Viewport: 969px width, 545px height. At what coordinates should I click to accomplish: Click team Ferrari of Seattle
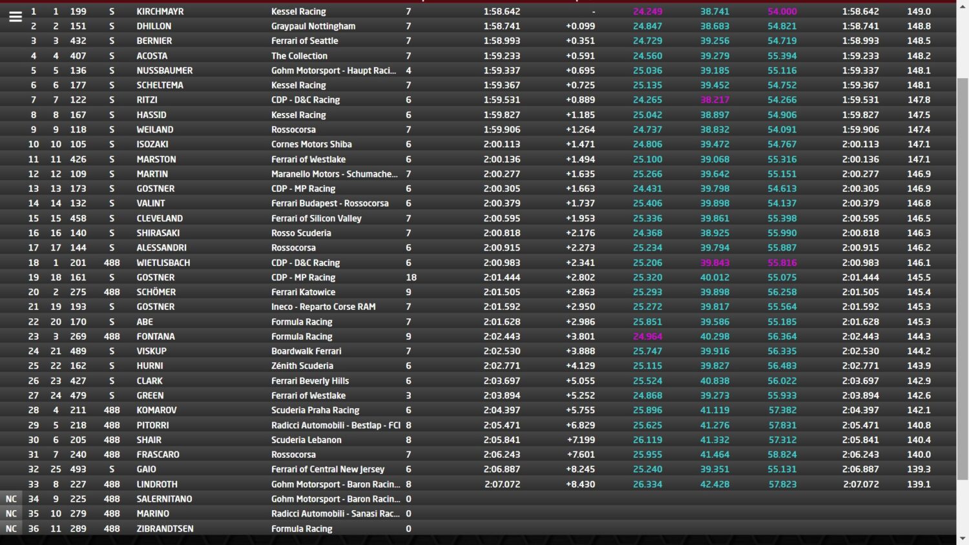(x=305, y=41)
